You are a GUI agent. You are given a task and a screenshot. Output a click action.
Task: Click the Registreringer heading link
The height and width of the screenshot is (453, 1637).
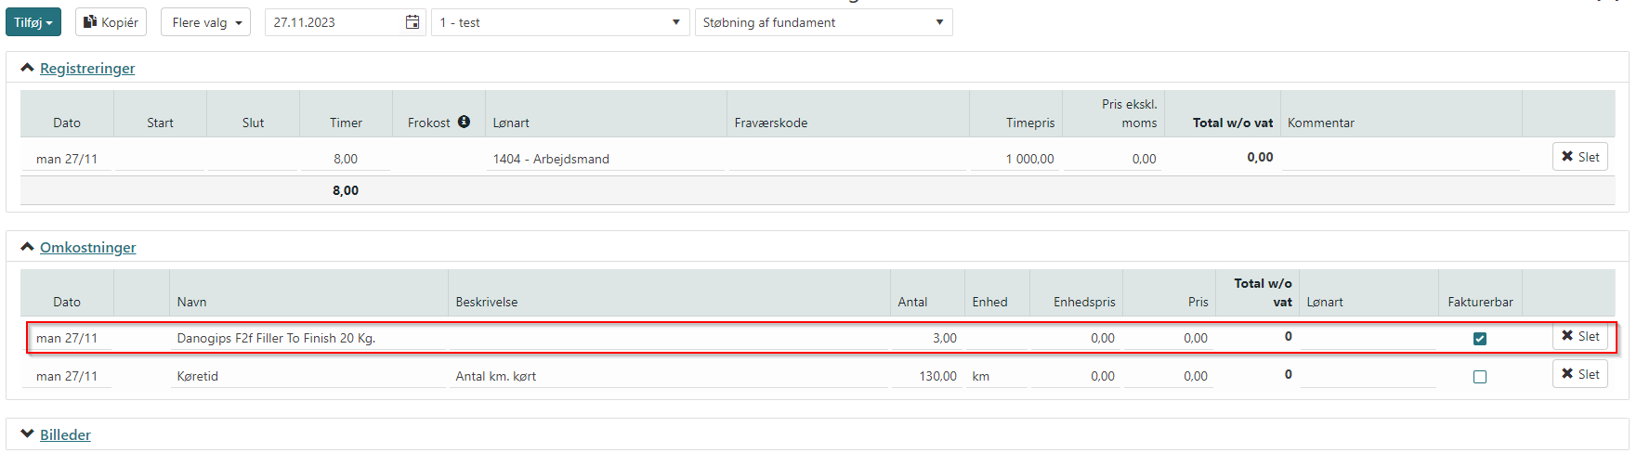(x=87, y=68)
